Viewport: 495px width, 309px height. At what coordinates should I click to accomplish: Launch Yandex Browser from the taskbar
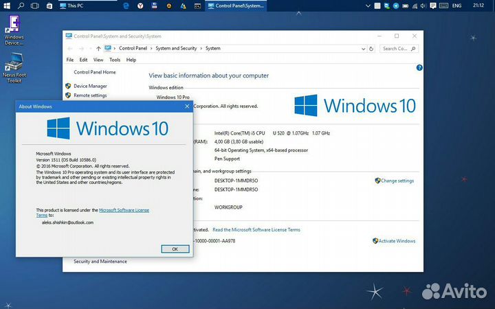coord(140,5)
